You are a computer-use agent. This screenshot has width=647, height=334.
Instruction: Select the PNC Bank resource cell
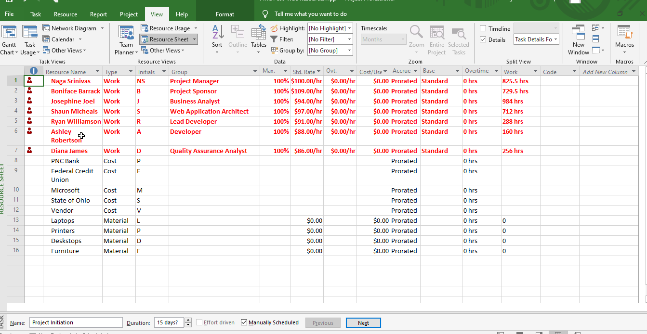73,161
